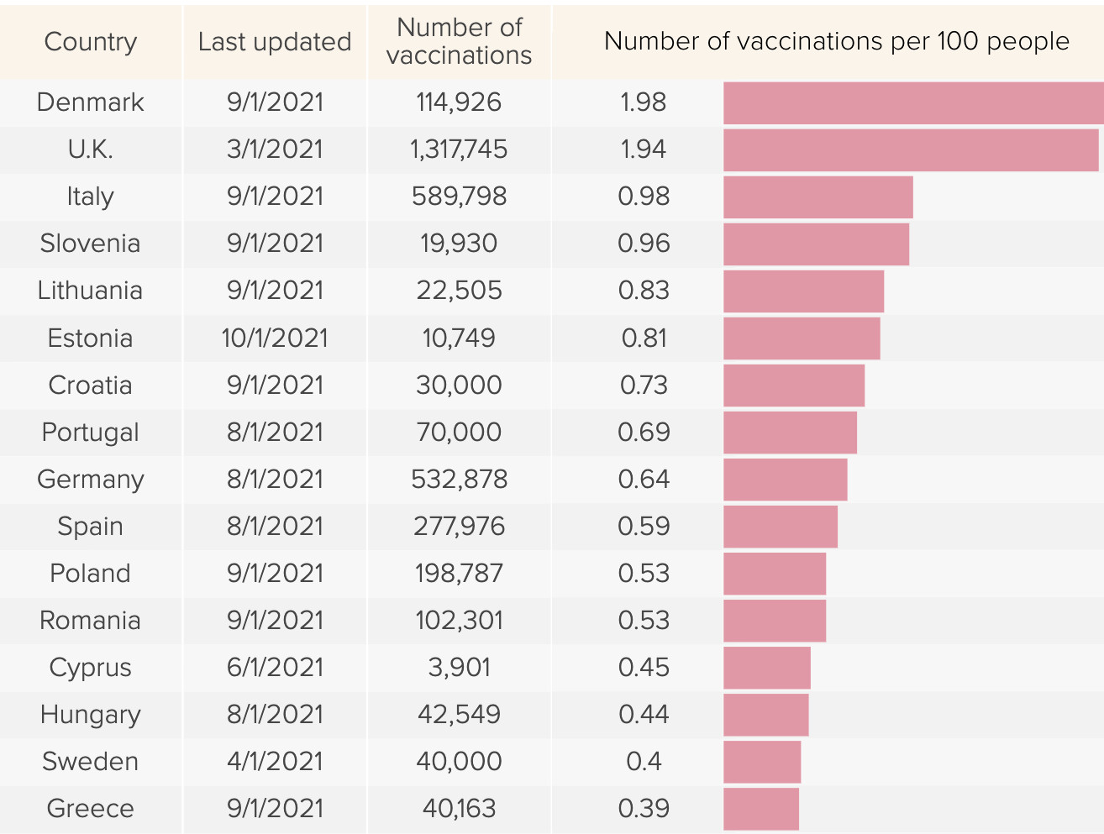Click the 1,317,745 vaccinations cell
The width and height of the screenshot is (1104, 834).
[460, 149]
